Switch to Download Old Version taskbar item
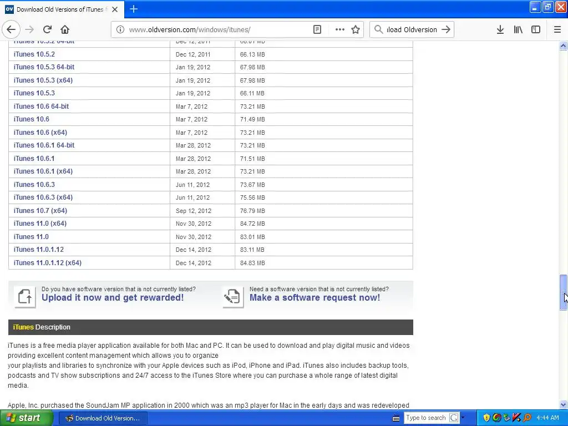The image size is (568, 426). point(103,418)
